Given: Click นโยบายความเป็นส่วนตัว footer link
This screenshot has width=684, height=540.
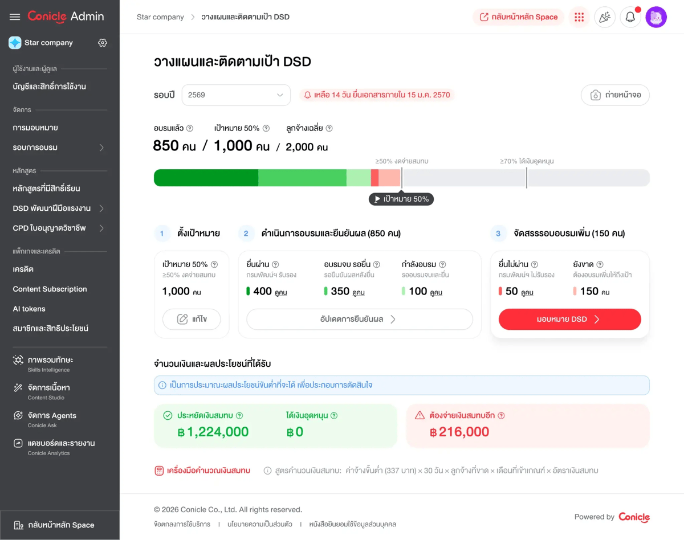Looking at the screenshot, I should (x=259, y=524).
